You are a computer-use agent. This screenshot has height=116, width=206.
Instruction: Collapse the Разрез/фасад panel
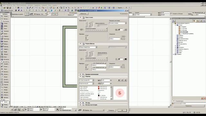pos(80,43)
